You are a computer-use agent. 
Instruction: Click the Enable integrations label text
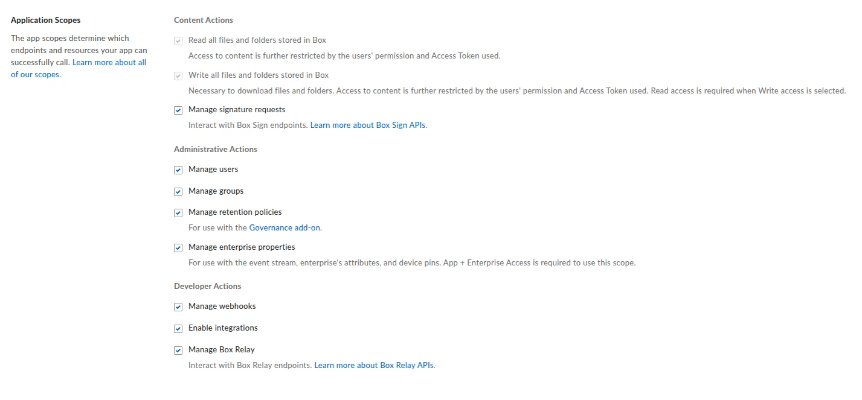click(223, 328)
